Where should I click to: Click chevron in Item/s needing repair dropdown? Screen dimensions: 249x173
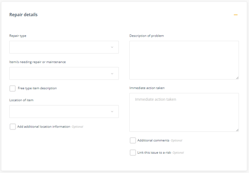click(x=112, y=74)
